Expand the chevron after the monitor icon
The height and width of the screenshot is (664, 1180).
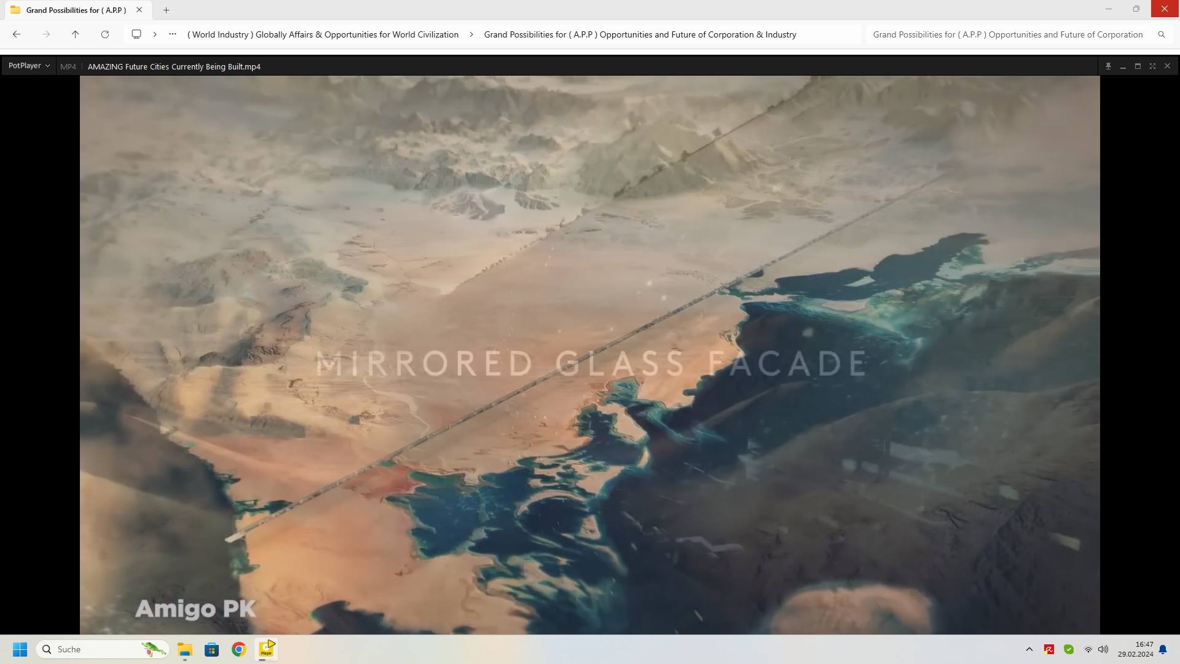[155, 34]
